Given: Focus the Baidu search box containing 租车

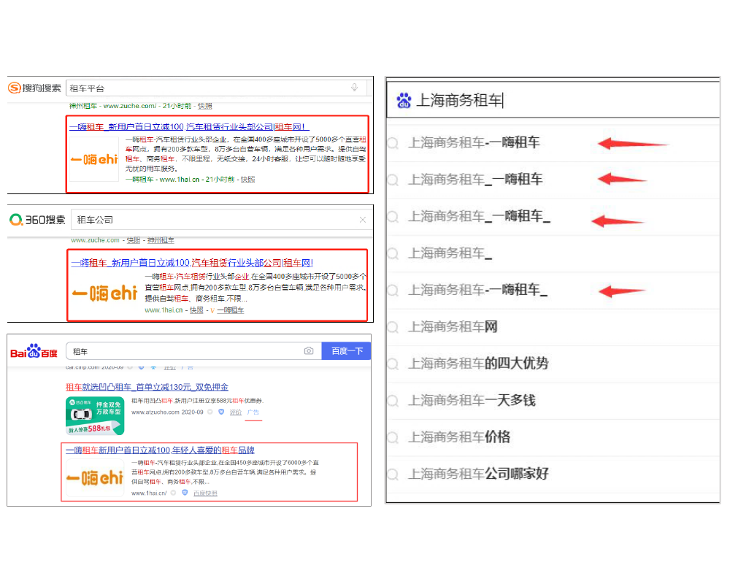Looking at the screenshot, I should pyautogui.click(x=193, y=351).
